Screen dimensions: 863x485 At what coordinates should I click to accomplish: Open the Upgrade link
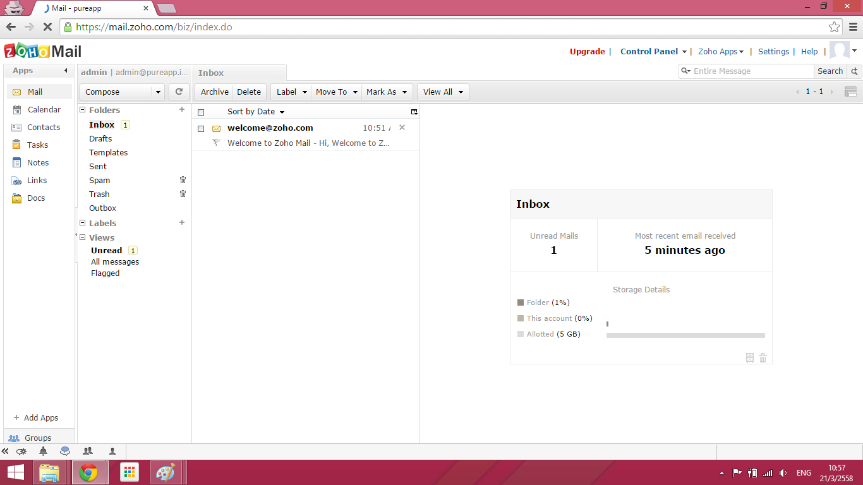click(588, 52)
